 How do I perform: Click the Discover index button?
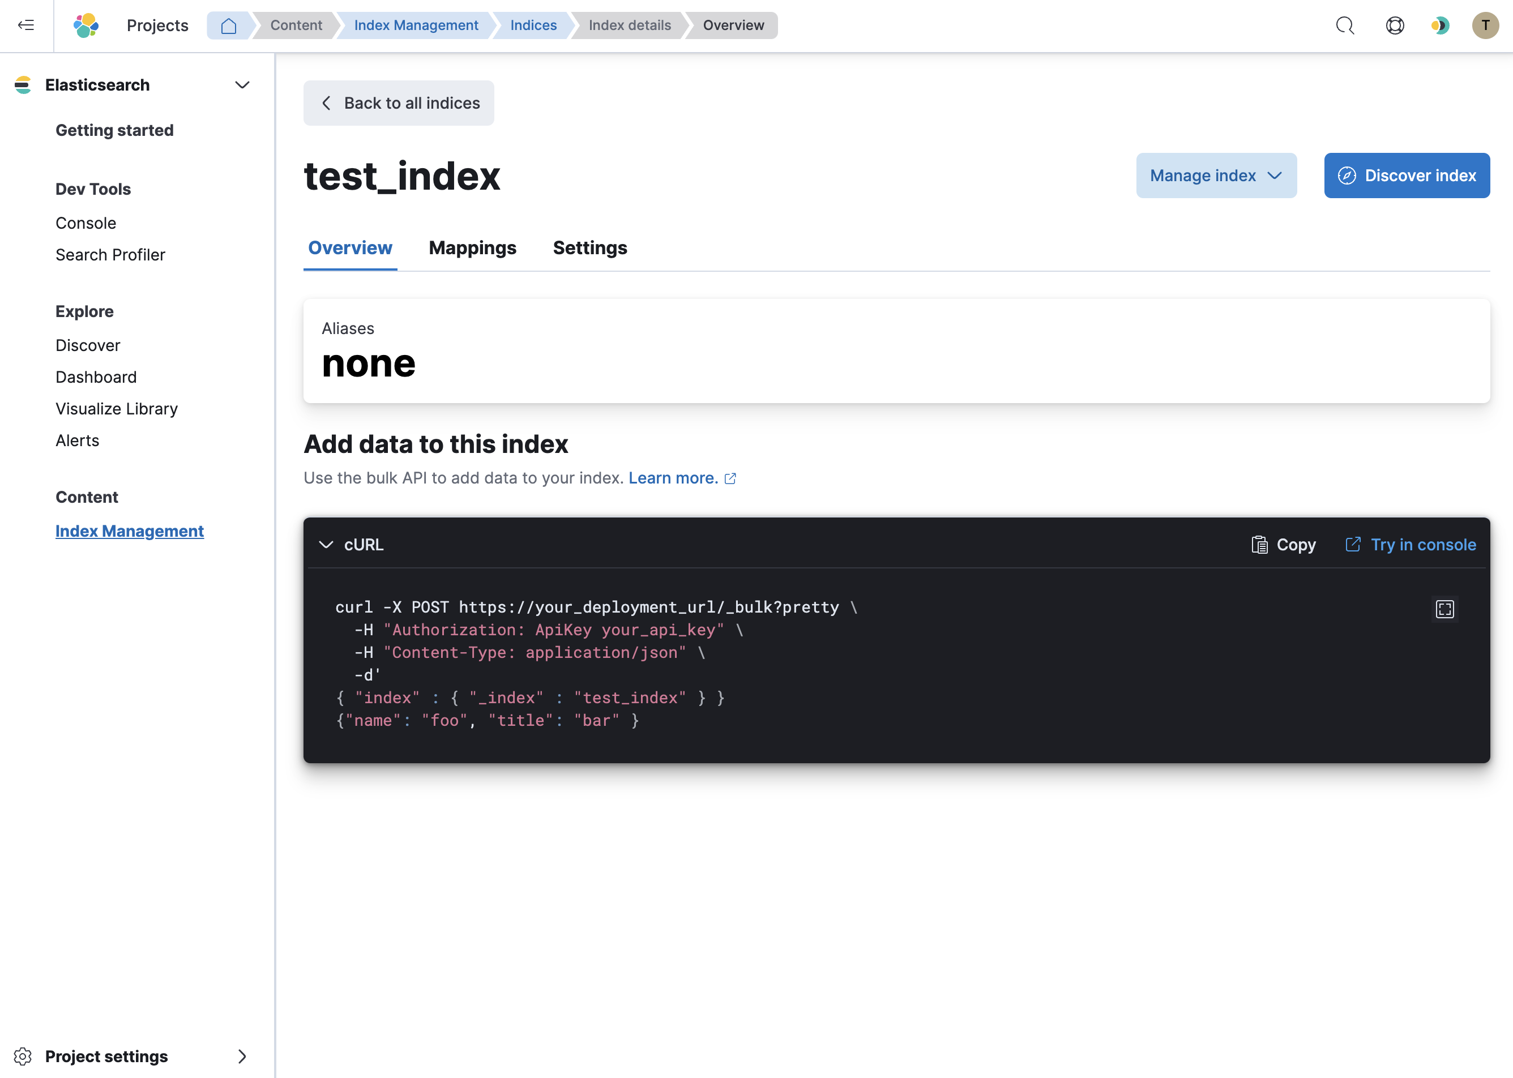[x=1407, y=175]
